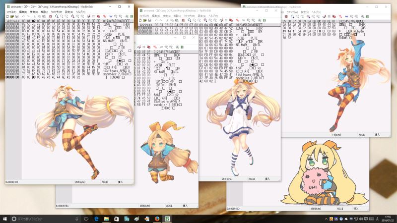This screenshot has width=397, height=223.
Task: Click Open folder icon in left FavBinEdit window
Action: (12, 16)
